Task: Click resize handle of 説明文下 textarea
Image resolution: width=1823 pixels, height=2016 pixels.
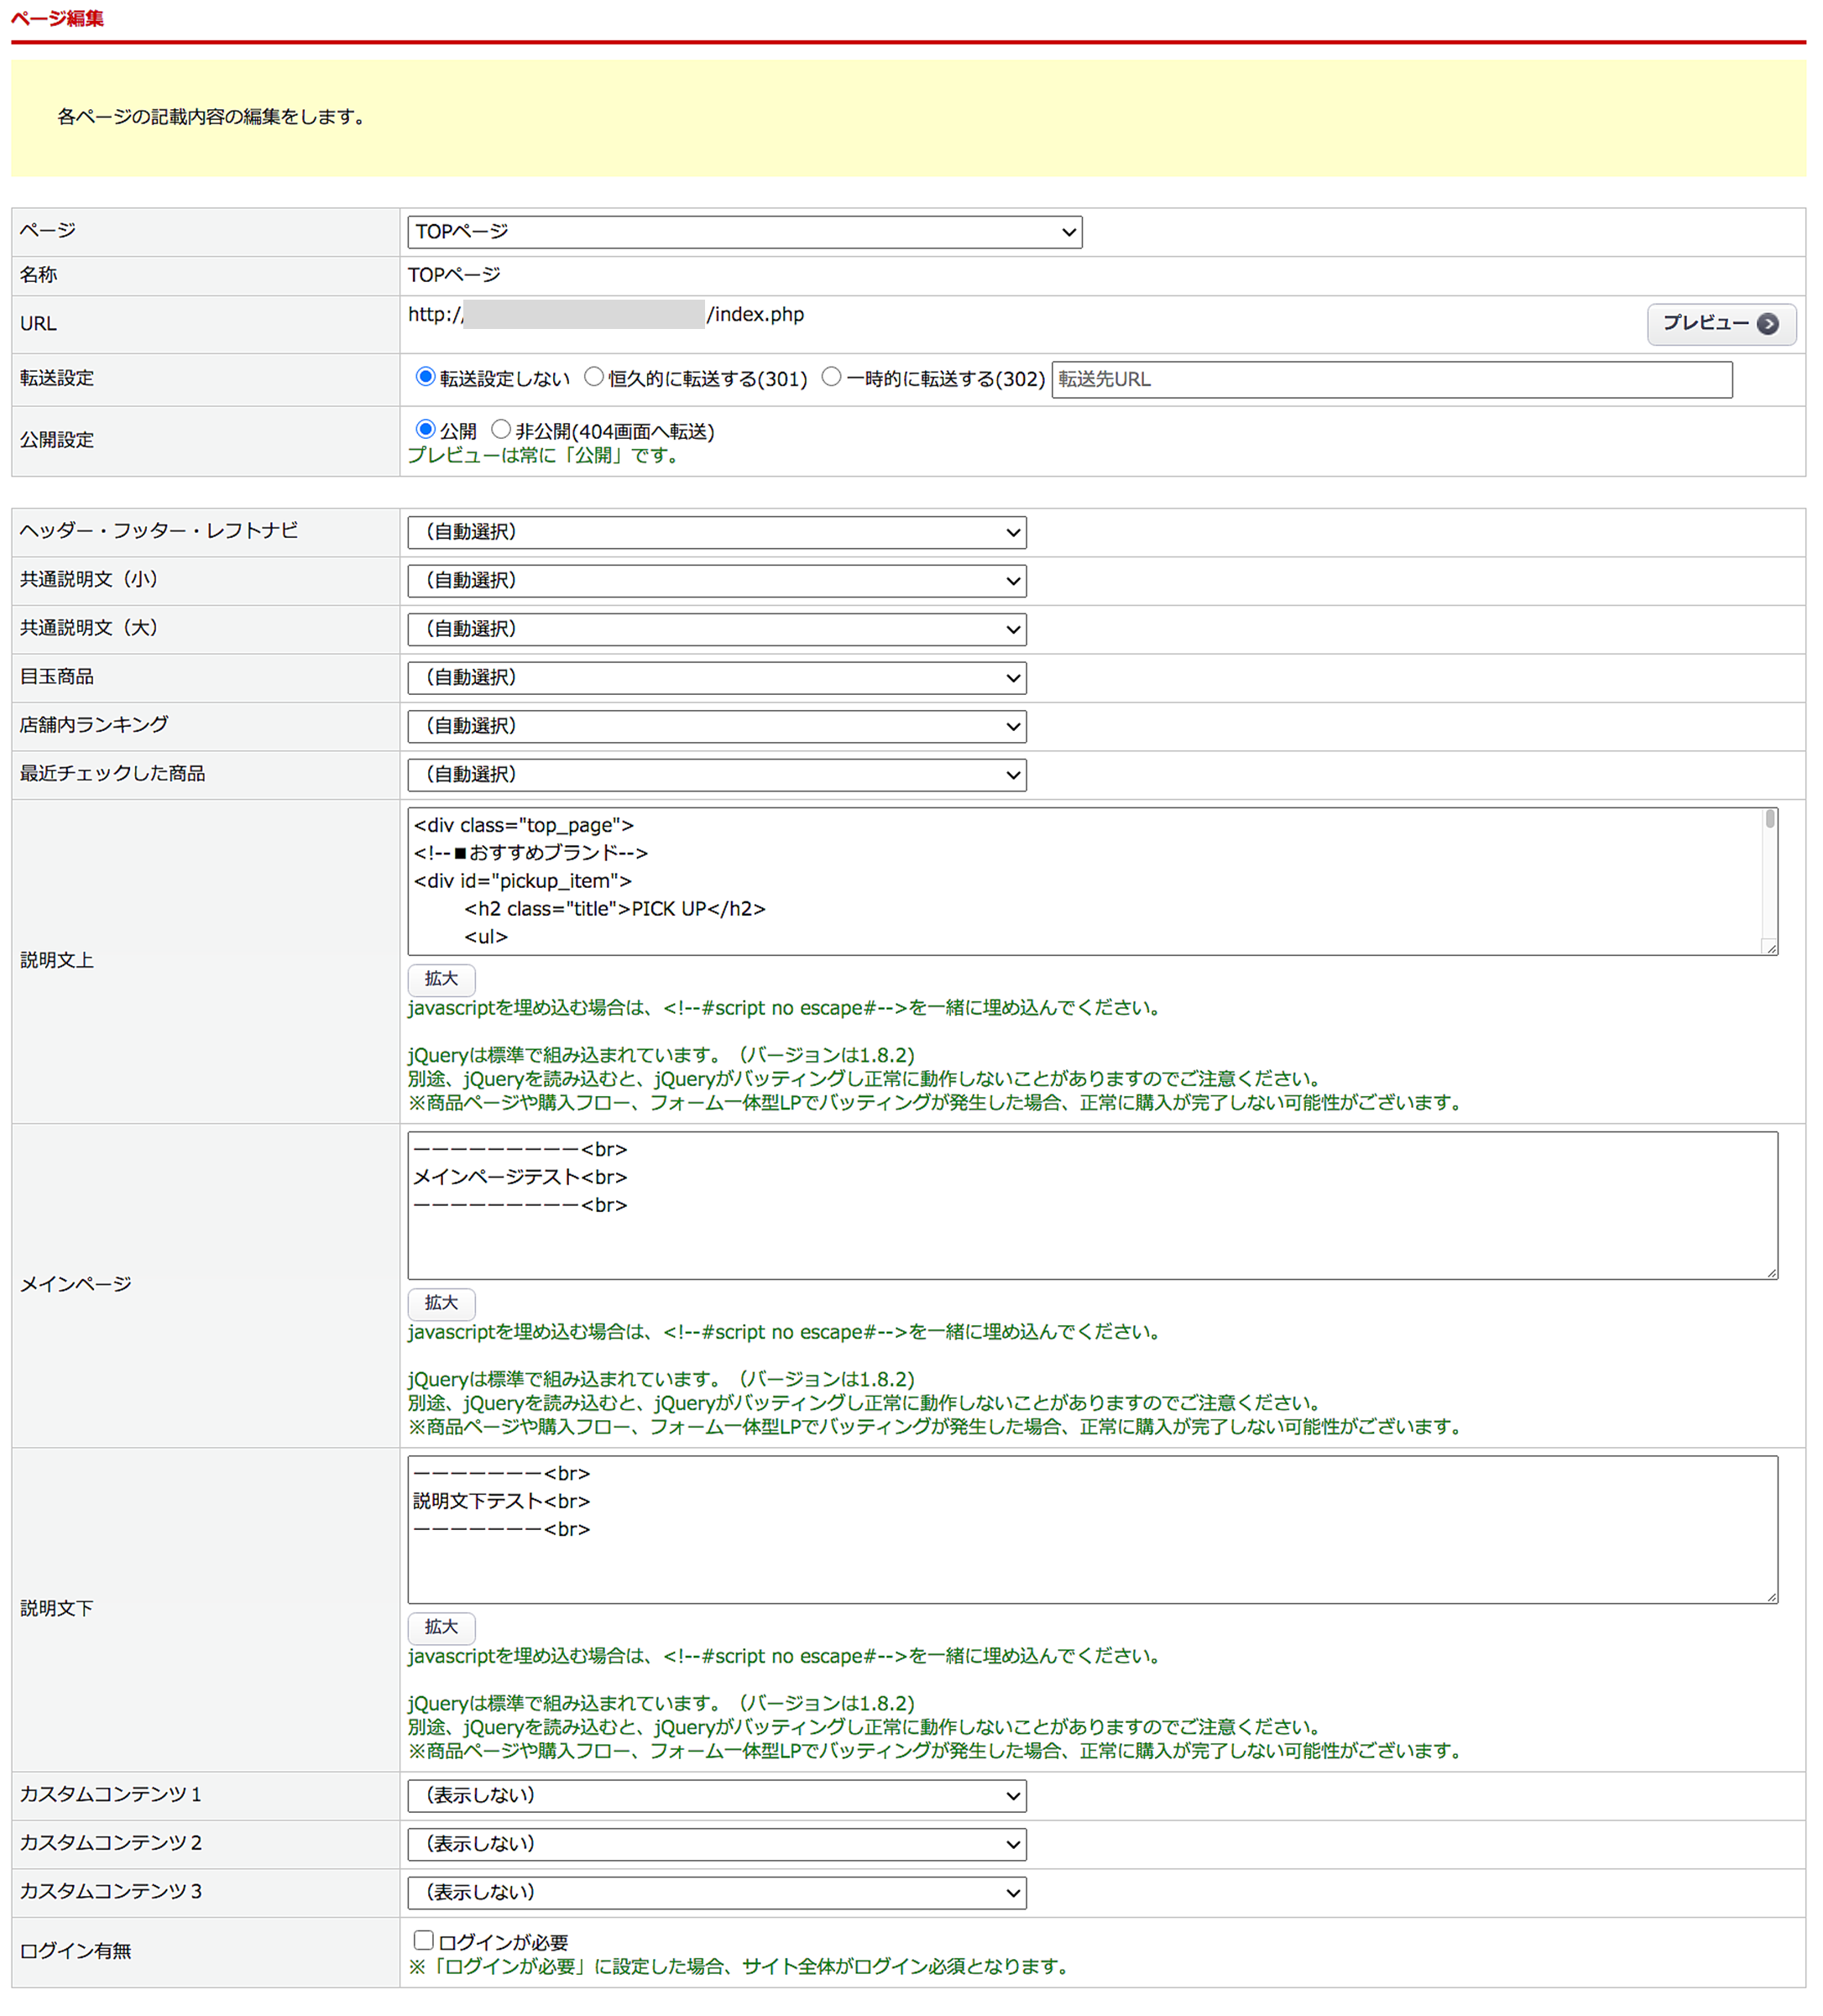Action: point(1771,1597)
